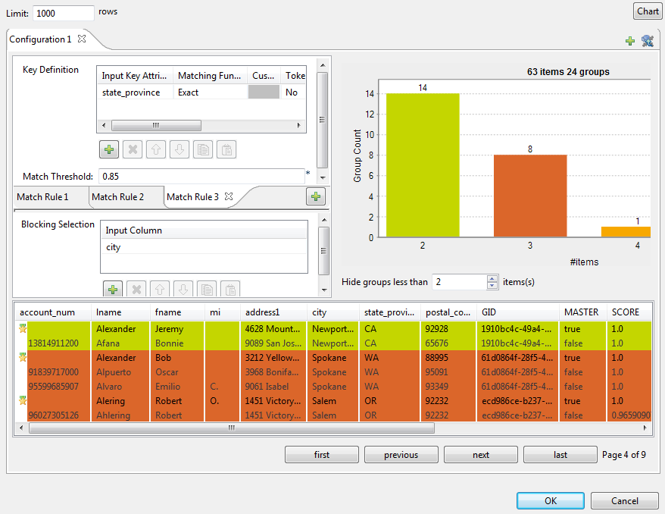The width and height of the screenshot is (665, 514).
Task: Click the Chart button
Action: point(648,11)
